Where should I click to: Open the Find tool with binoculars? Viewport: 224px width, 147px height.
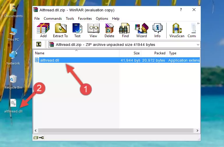[125, 30]
